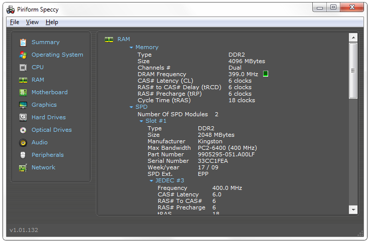Click the Audio speaker icon

[23, 142]
